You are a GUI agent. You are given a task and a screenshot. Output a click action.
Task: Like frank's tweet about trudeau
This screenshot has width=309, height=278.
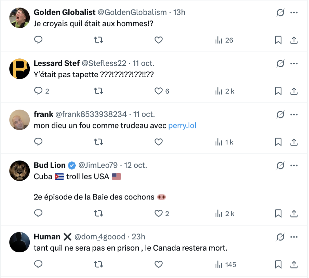pyautogui.click(x=158, y=142)
